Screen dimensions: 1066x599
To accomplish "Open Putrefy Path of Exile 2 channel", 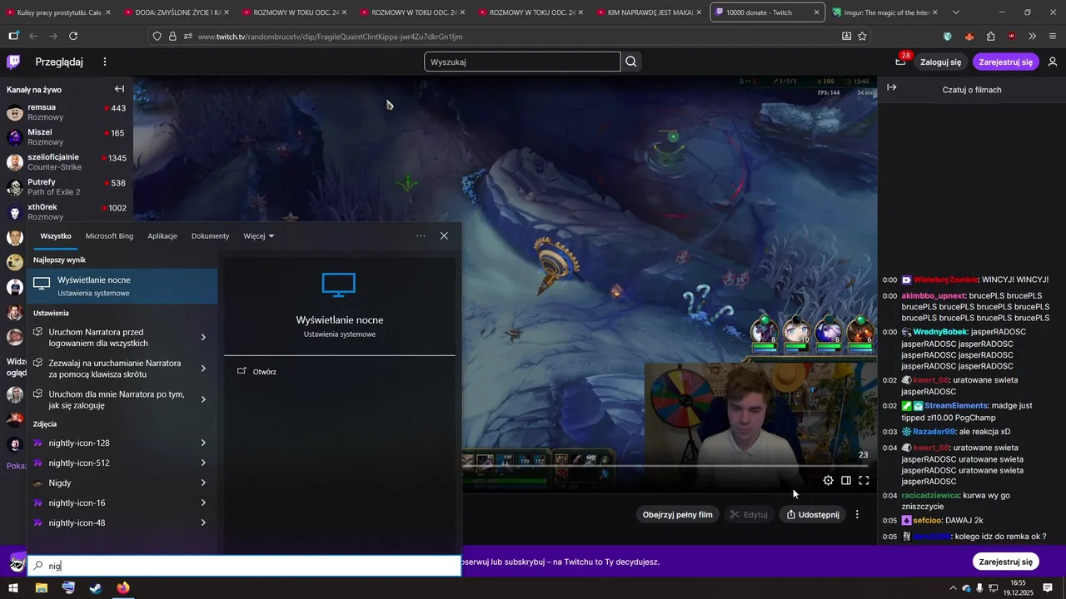I will 67,187.
